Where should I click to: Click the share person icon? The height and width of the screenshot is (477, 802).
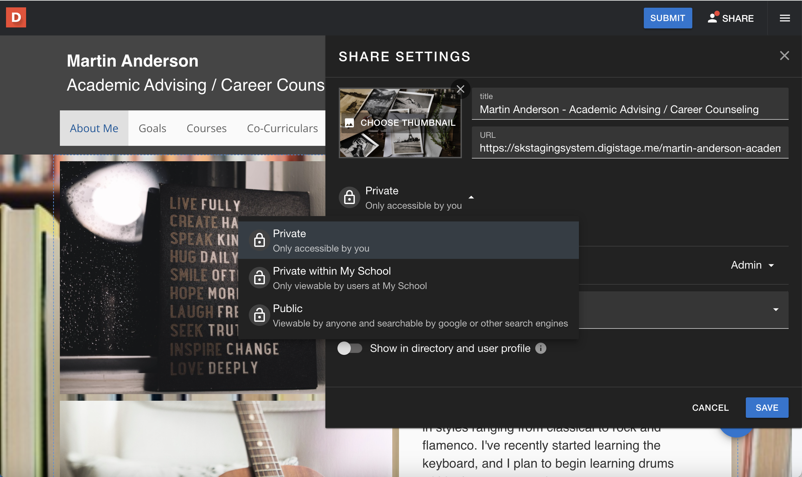click(713, 17)
